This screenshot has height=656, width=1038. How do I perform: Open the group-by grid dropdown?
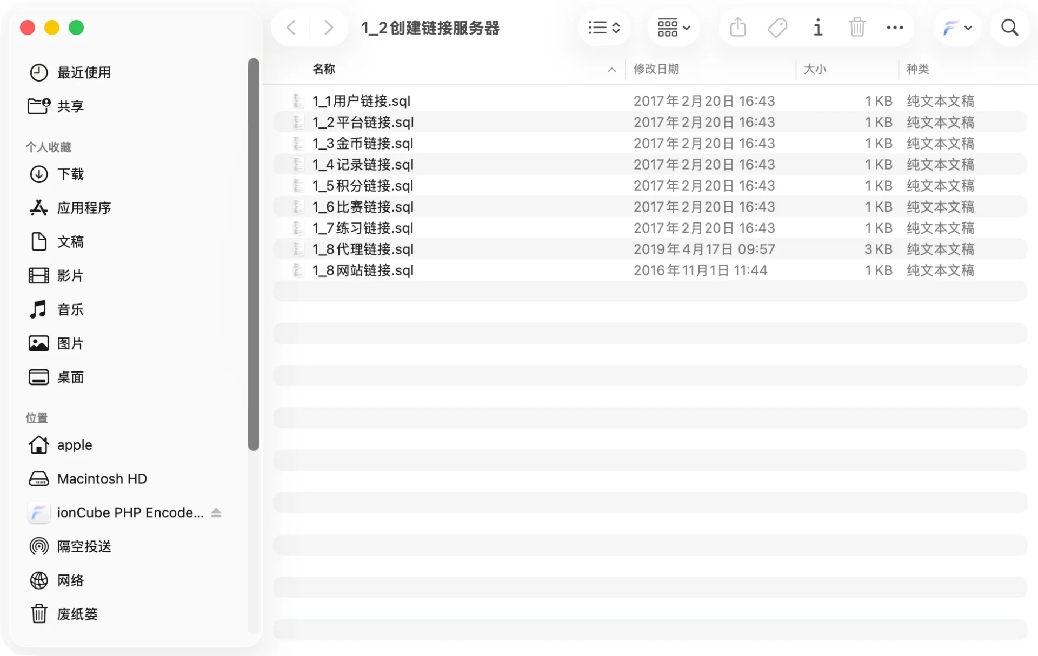point(674,28)
